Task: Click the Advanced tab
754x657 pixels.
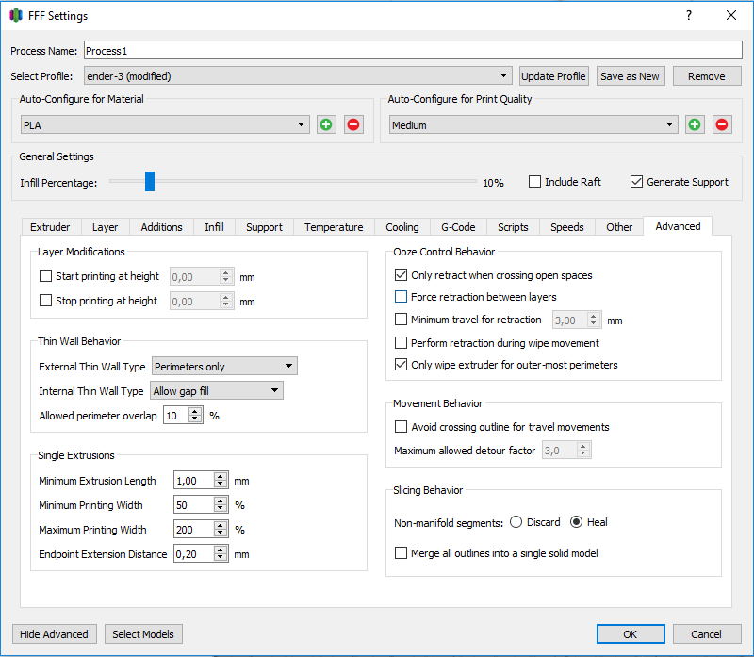Action: (678, 226)
